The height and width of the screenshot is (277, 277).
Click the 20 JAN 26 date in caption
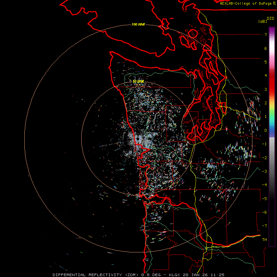(195, 275)
